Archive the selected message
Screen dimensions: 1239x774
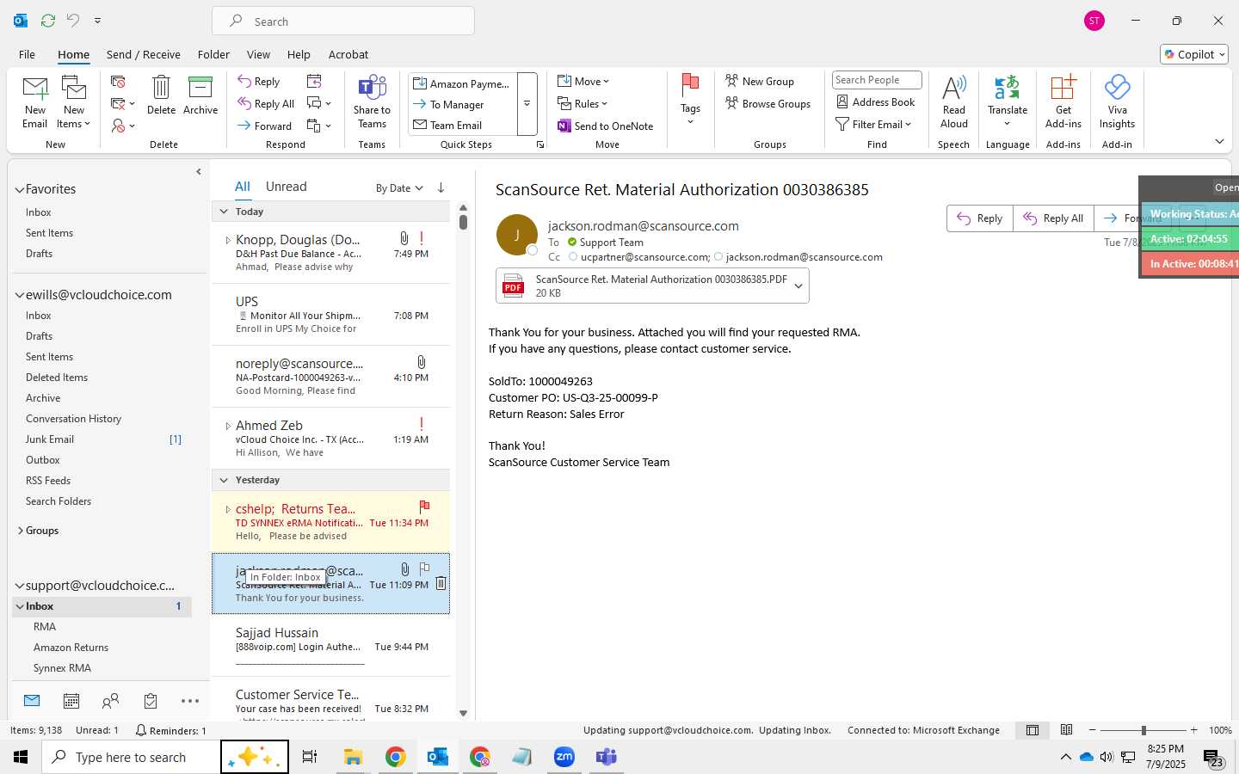tap(200, 95)
